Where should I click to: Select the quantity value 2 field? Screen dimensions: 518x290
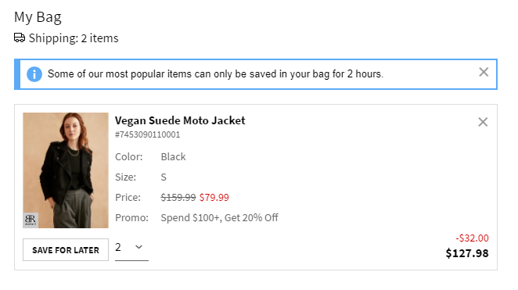coord(131,248)
